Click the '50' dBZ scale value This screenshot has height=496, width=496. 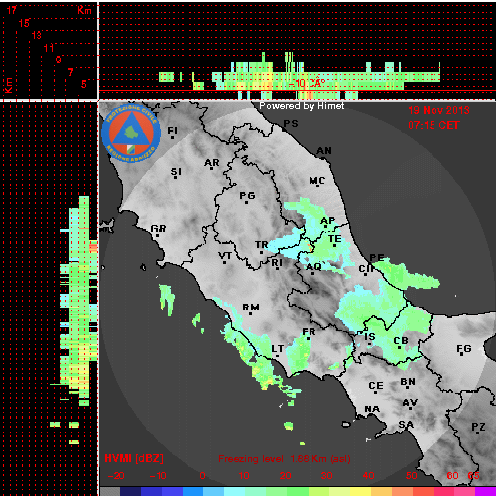pos(411,476)
